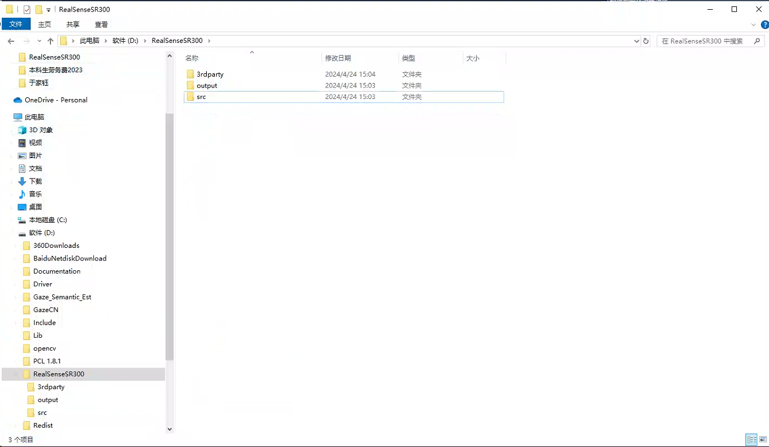769x447 pixels.
Task: Open 音乐 in navigation pane
Action: 36,194
